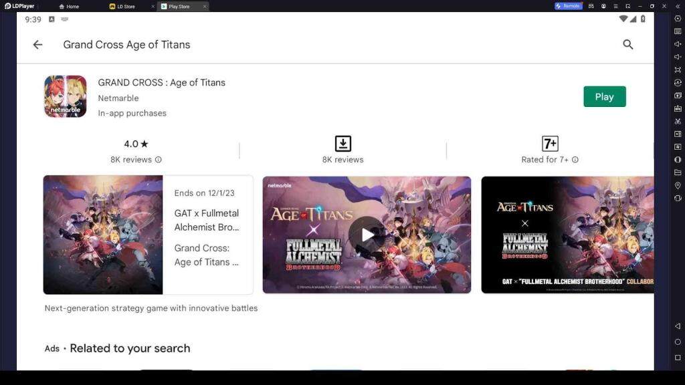Go back with the Play Store arrow
The height and width of the screenshot is (385, 685).
pos(37,45)
